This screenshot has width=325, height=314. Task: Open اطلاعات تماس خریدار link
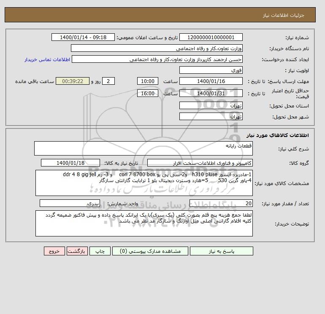click(x=47, y=59)
